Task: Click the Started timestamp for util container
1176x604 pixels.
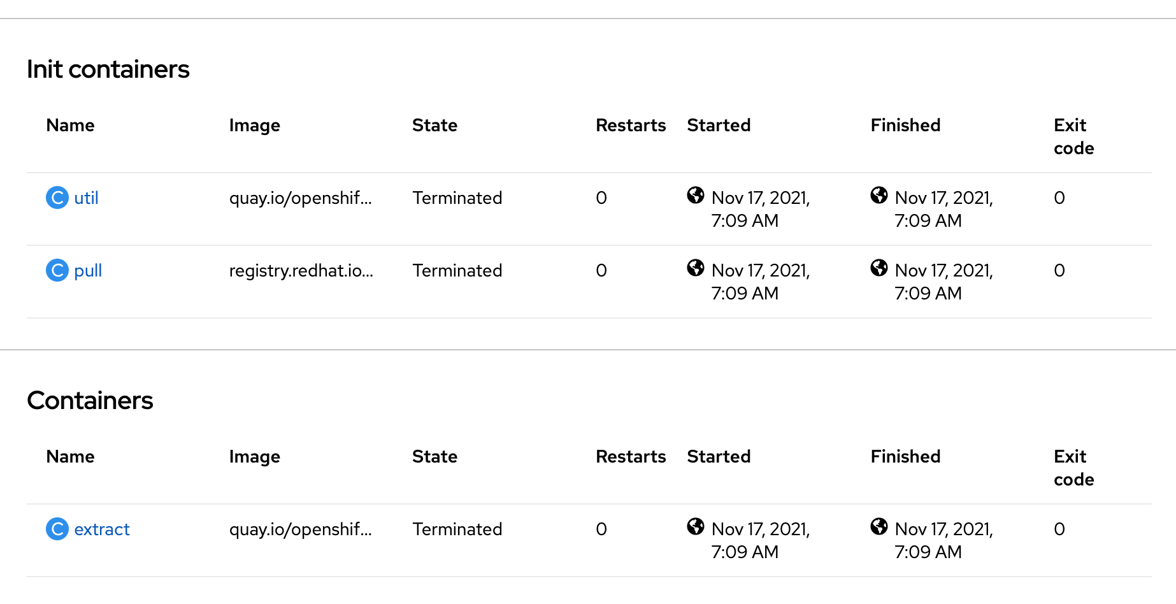Action: pos(760,209)
